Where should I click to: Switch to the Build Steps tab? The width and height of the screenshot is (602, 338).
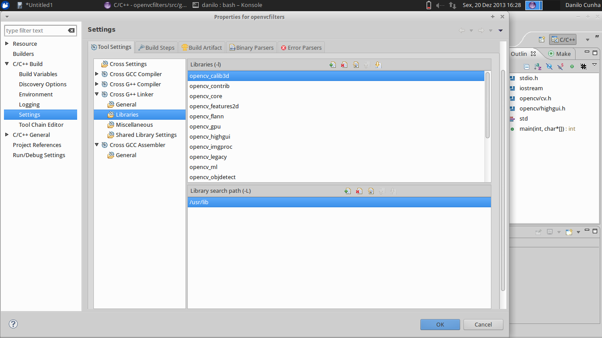pyautogui.click(x=156, y=48)
